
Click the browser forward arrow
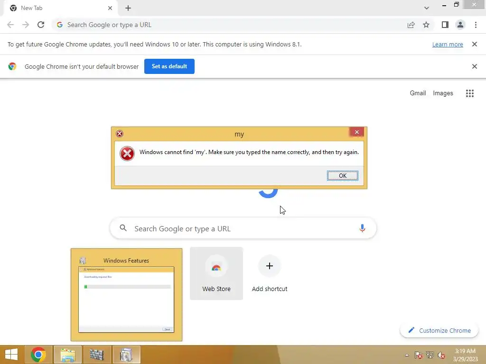click(26, 25)
